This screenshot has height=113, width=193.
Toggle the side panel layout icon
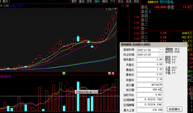[127, 6]
